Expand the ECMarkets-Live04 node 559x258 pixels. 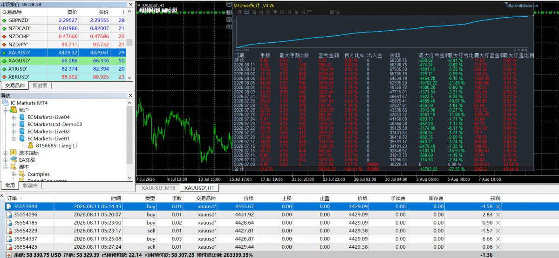pyautogui.click(x=14, y=117)
